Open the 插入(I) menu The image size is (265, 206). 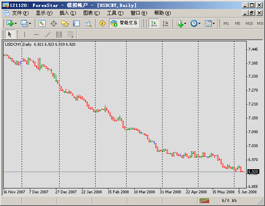(68, 13)
